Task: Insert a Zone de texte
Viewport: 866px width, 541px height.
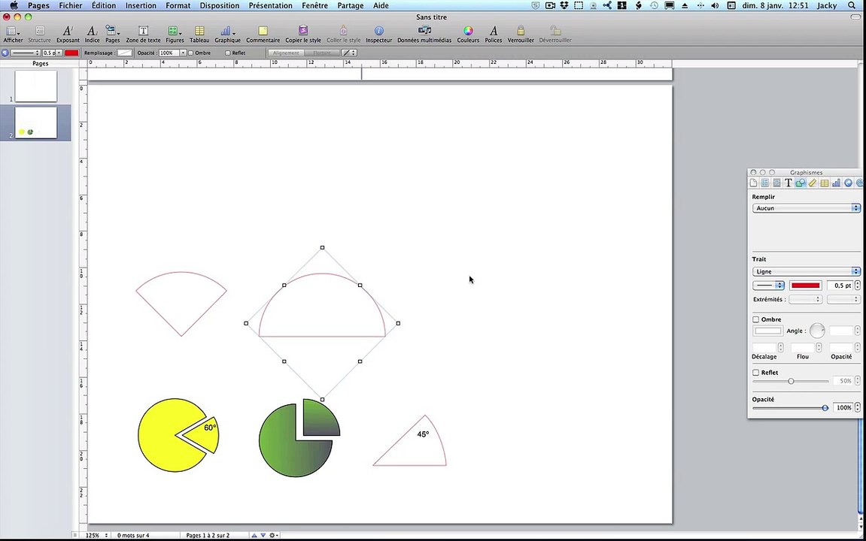Action: (143, 34)
